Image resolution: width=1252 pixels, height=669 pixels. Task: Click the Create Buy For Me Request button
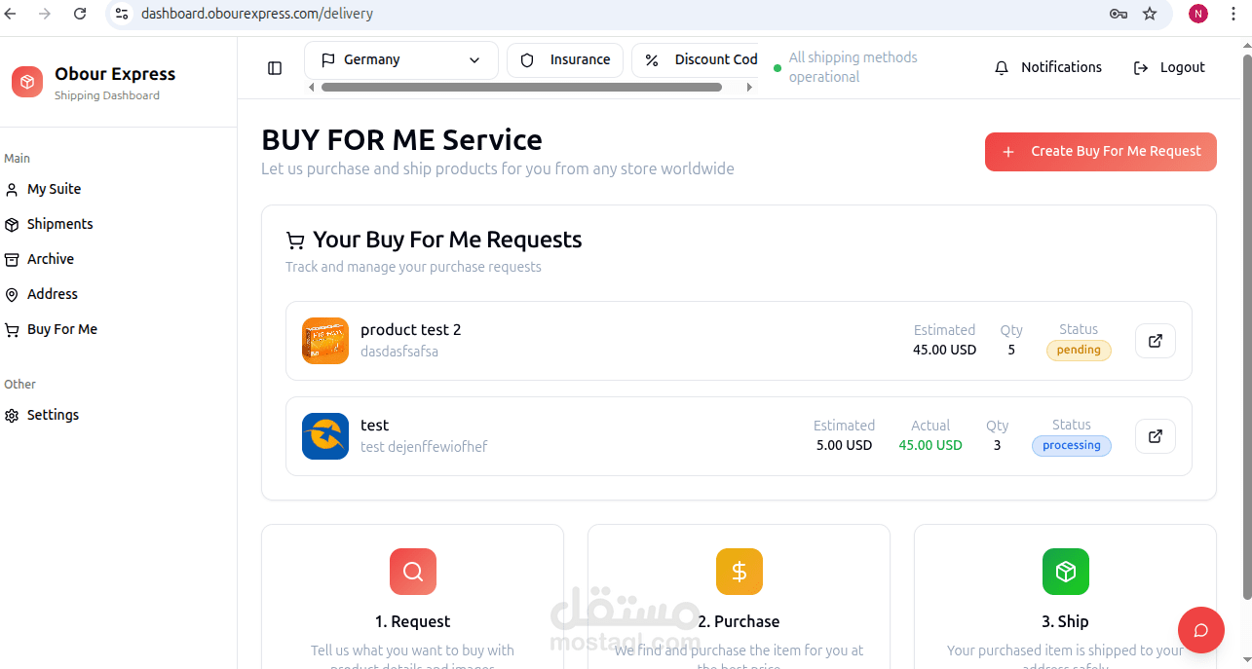tap(1100, 152)
